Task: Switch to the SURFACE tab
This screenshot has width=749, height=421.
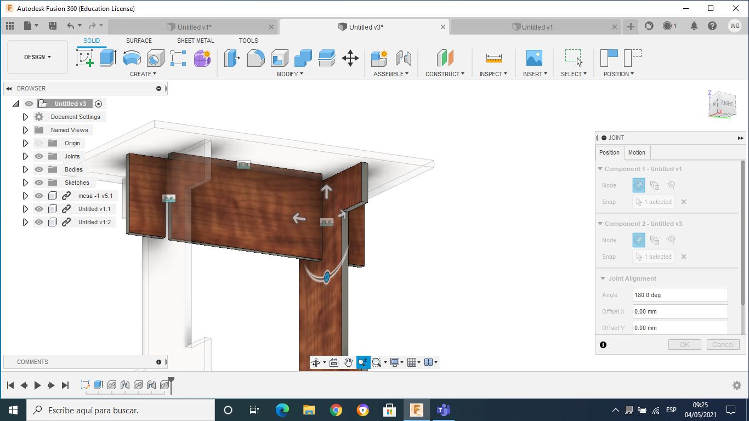Action: click(x=139, y=41)
